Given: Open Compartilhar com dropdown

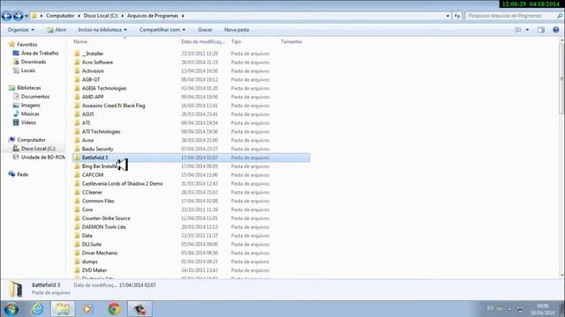Looking at the screenshot, I should tap(162, 30).
